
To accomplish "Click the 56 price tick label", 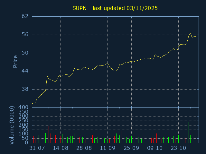I will click(25, 35).
